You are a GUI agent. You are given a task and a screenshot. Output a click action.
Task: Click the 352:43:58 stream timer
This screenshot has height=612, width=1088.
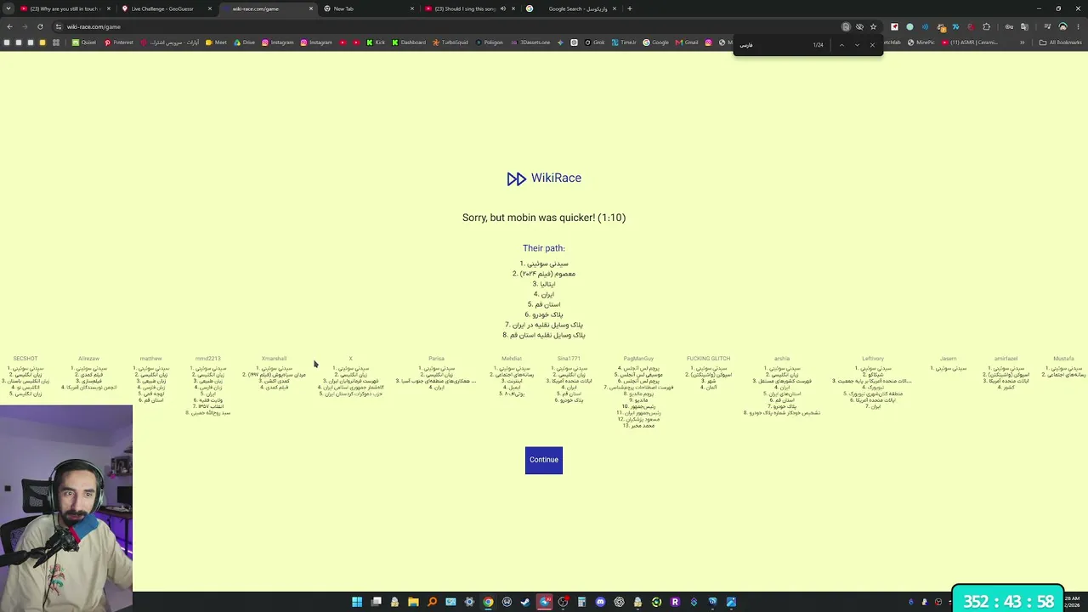pyautogui.click(x=1009, y=600)
